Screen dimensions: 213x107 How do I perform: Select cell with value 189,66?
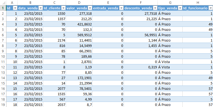[x=79, y=57]
